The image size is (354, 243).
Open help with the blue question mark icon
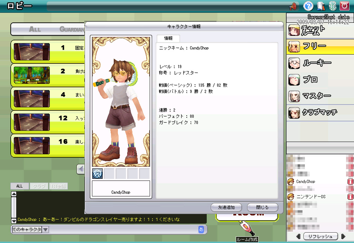tap(308, 6)
